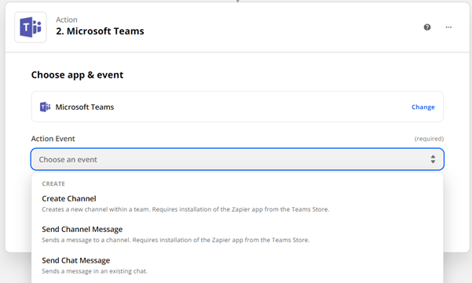Click the Action label above step title

tap(67, 20)
